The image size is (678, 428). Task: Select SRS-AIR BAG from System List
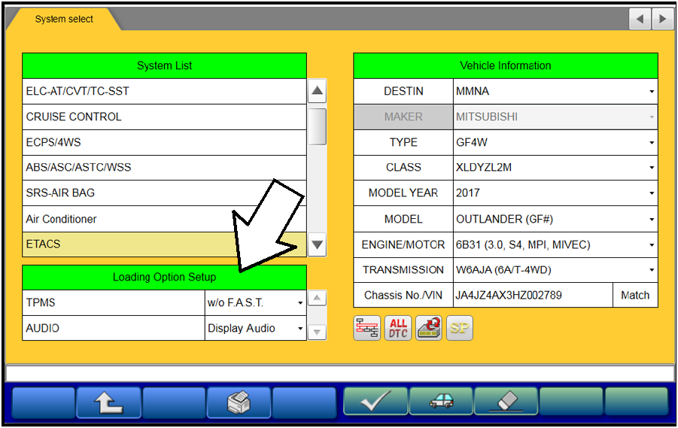[164, 193]
